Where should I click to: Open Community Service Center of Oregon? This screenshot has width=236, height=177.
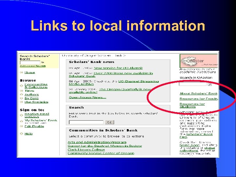click(x=101, y=153)
